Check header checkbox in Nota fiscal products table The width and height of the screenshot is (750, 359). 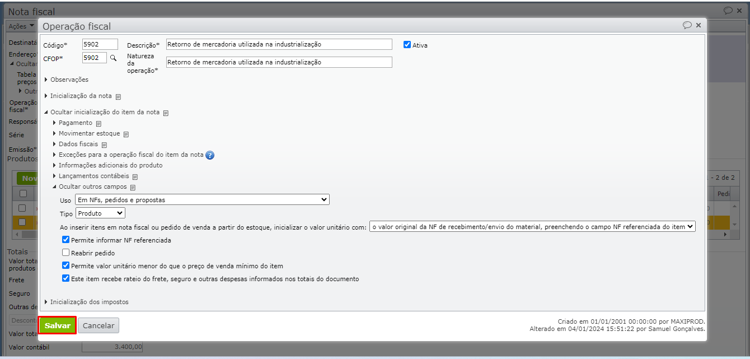23,193
